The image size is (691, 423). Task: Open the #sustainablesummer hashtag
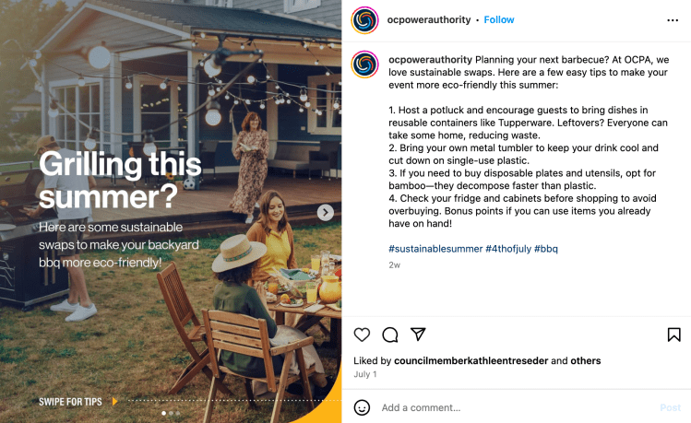tap(435, 249)
